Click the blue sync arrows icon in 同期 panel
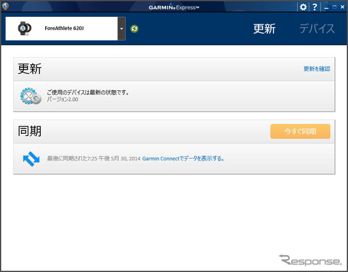Viewport: 348px width, 272px height. pyautogui.click(x=32, y=159)
